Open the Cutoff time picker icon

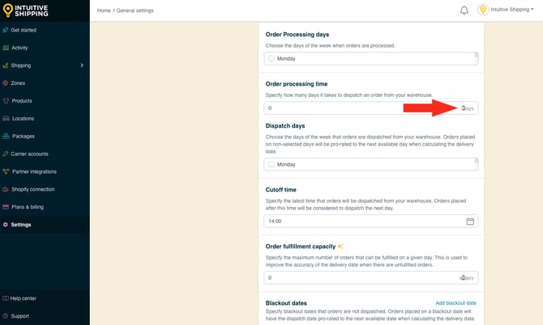tap(470, 222)
